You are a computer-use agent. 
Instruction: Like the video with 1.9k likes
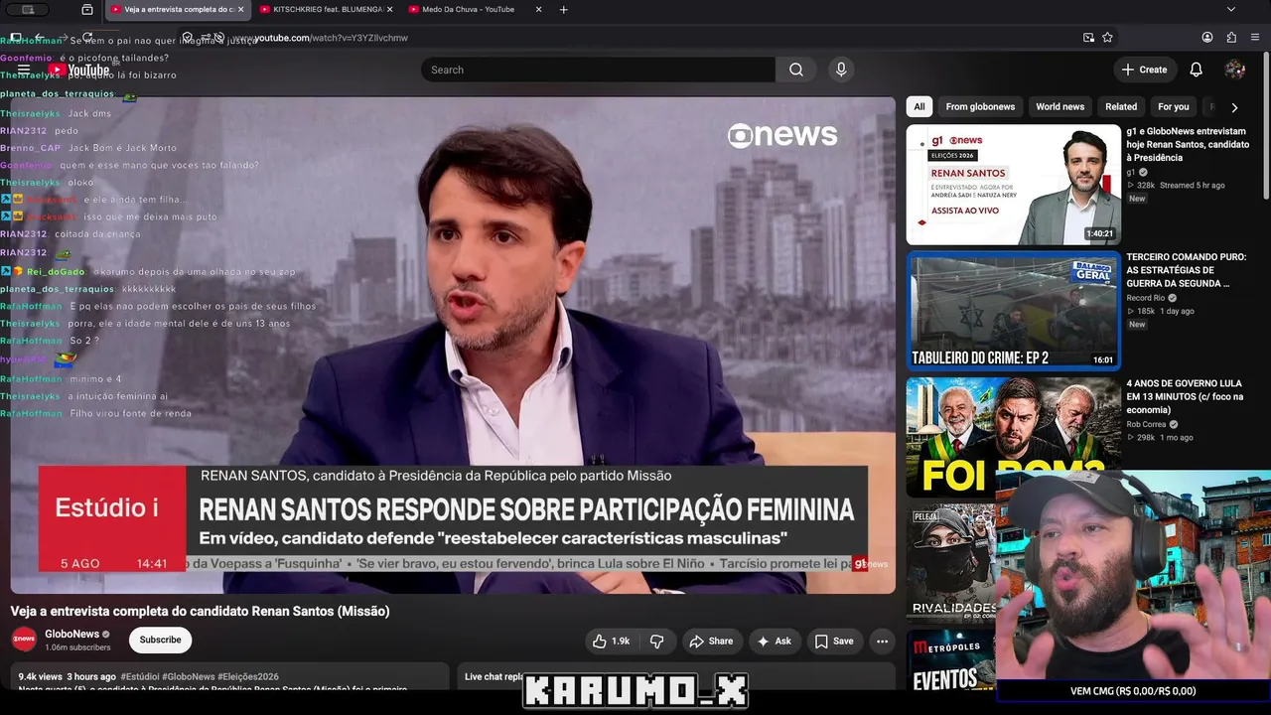tap(611, 642)
